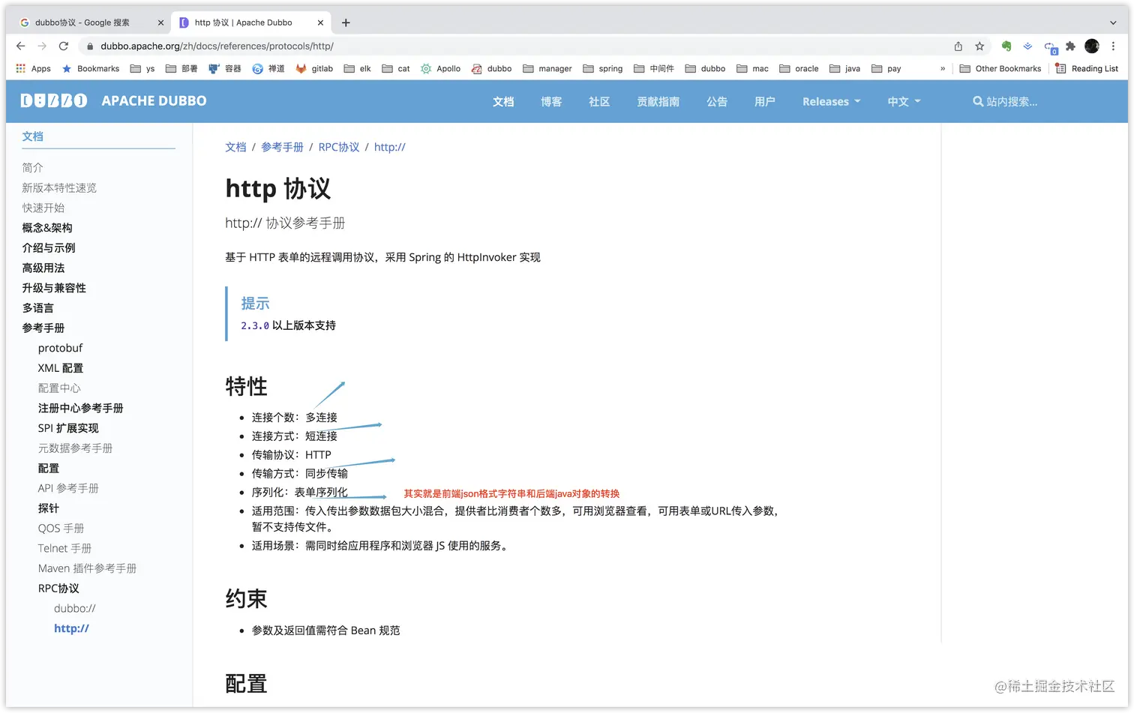Viewport: 1134px width, 713px height.
Task: Open the java bookmark folder
Action: (844, 68)
